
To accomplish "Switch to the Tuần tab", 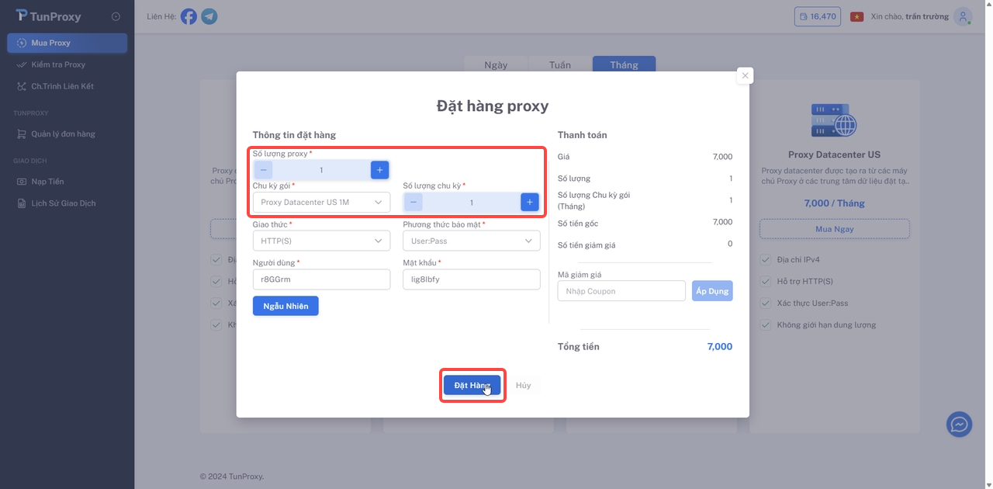I will pos(559,64).
